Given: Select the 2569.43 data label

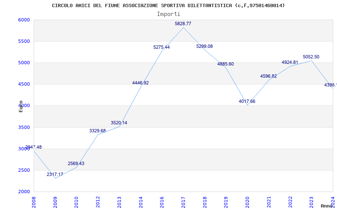Looking at the screenshot, I should tap(76, 163).
